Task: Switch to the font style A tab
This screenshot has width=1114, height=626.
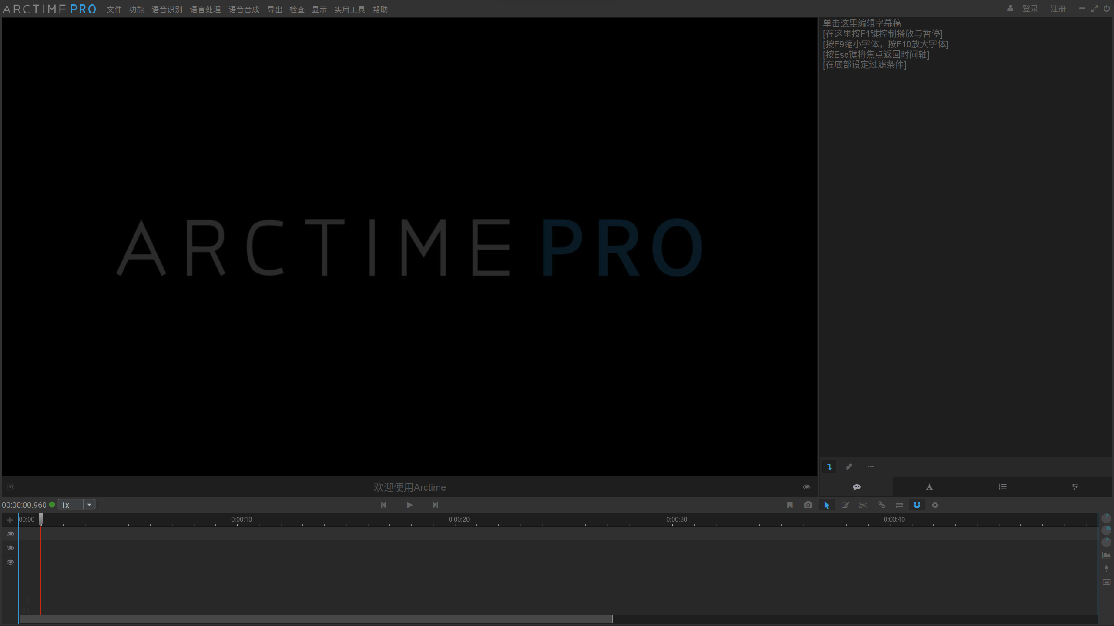Action: click(929, 487)
